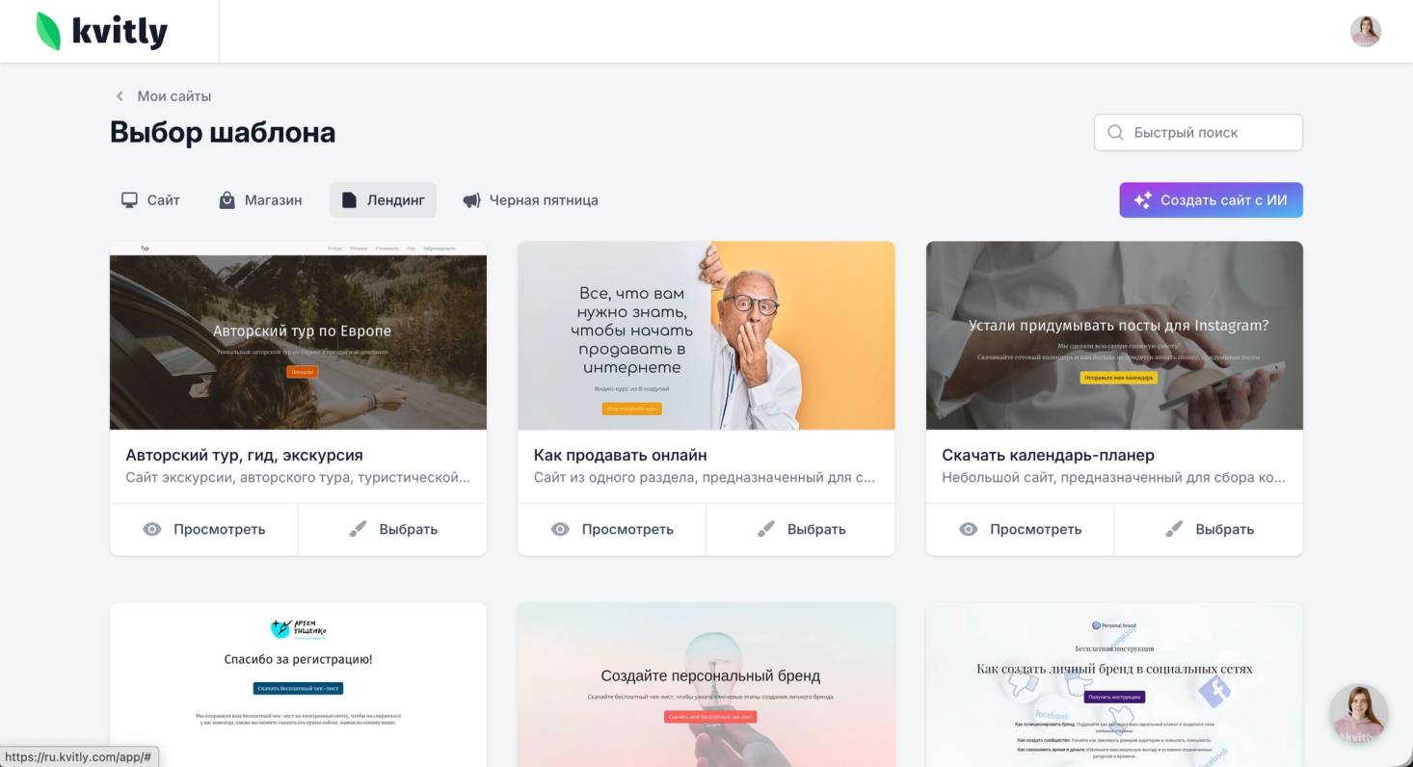Switch to the Сайт tab

[150, 200]
